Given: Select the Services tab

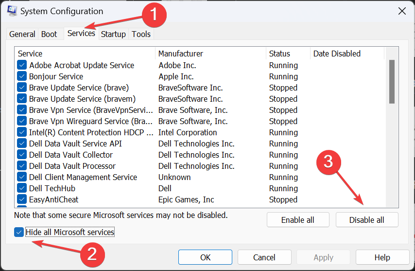Looking at the screenshot, I should 81,34.
